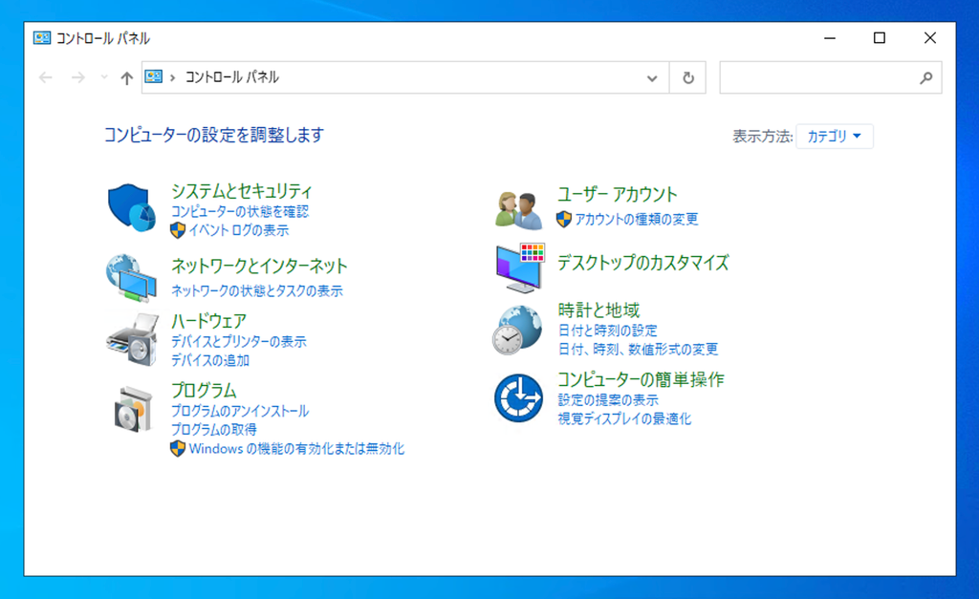Click the search magnifier icon

tap(925, 77)
